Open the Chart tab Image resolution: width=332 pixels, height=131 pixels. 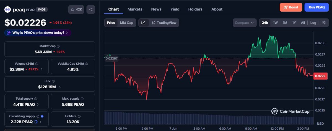pos(113,9)
